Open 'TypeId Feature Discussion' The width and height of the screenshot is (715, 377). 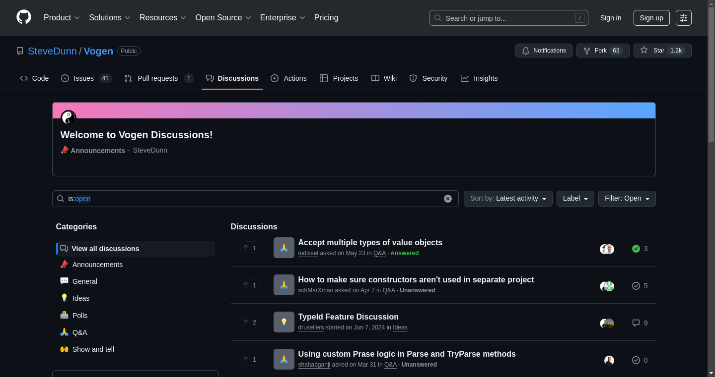click(x=348, y=317)
